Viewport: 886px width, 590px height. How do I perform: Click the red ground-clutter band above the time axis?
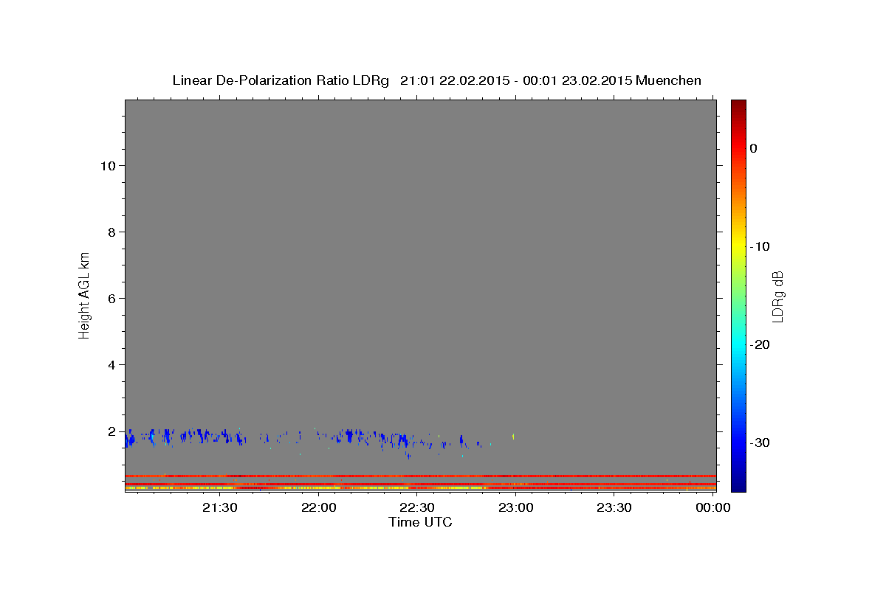pyautogui.click(x=420, y=476)
